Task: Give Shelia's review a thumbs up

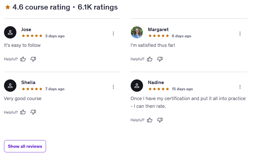Action: (x=23, y=112)
